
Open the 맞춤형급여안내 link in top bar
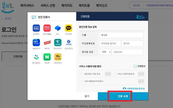[x=160, y=5]
